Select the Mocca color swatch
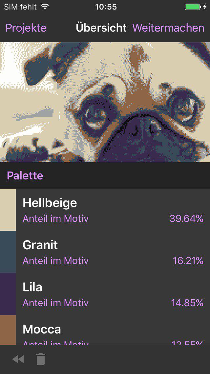The image size is (210, 374). pos(8,330)
